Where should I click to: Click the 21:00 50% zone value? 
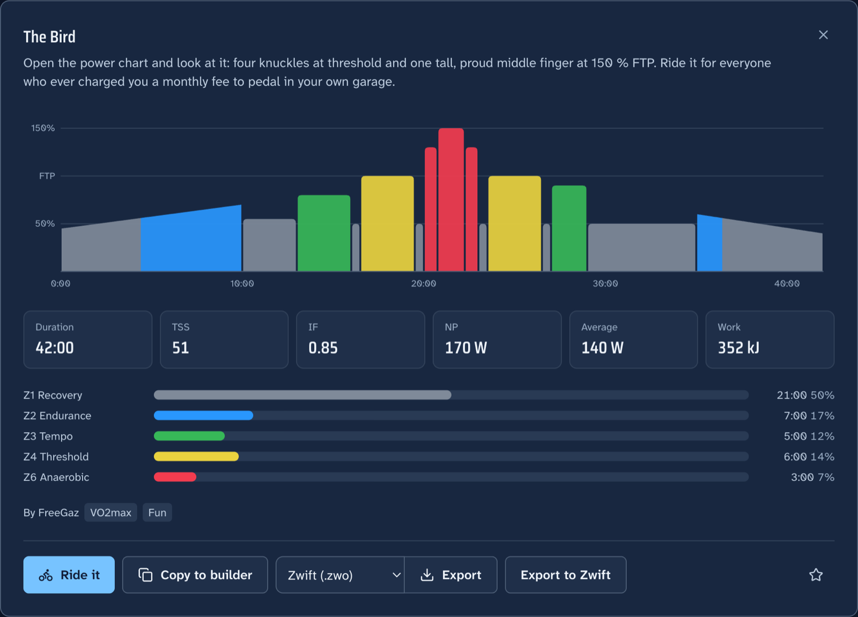click(805, 395)
